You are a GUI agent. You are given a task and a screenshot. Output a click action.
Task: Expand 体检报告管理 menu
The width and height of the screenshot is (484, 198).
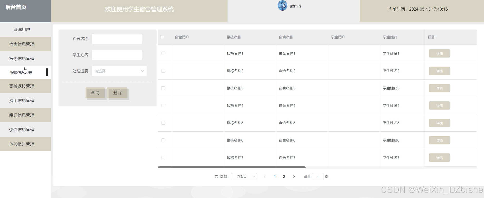(x=25, y=144)
